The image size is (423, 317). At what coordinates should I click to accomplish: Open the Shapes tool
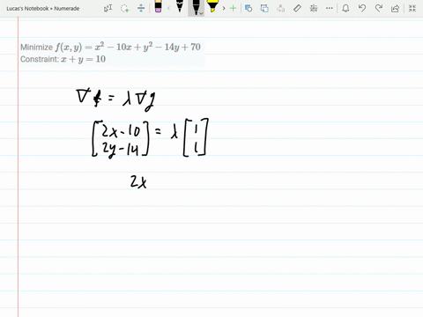point(249,8)
